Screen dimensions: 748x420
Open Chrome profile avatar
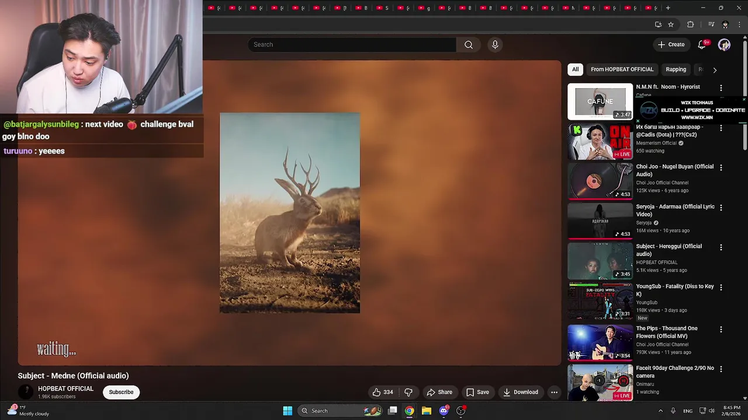[x=725, y=24]
